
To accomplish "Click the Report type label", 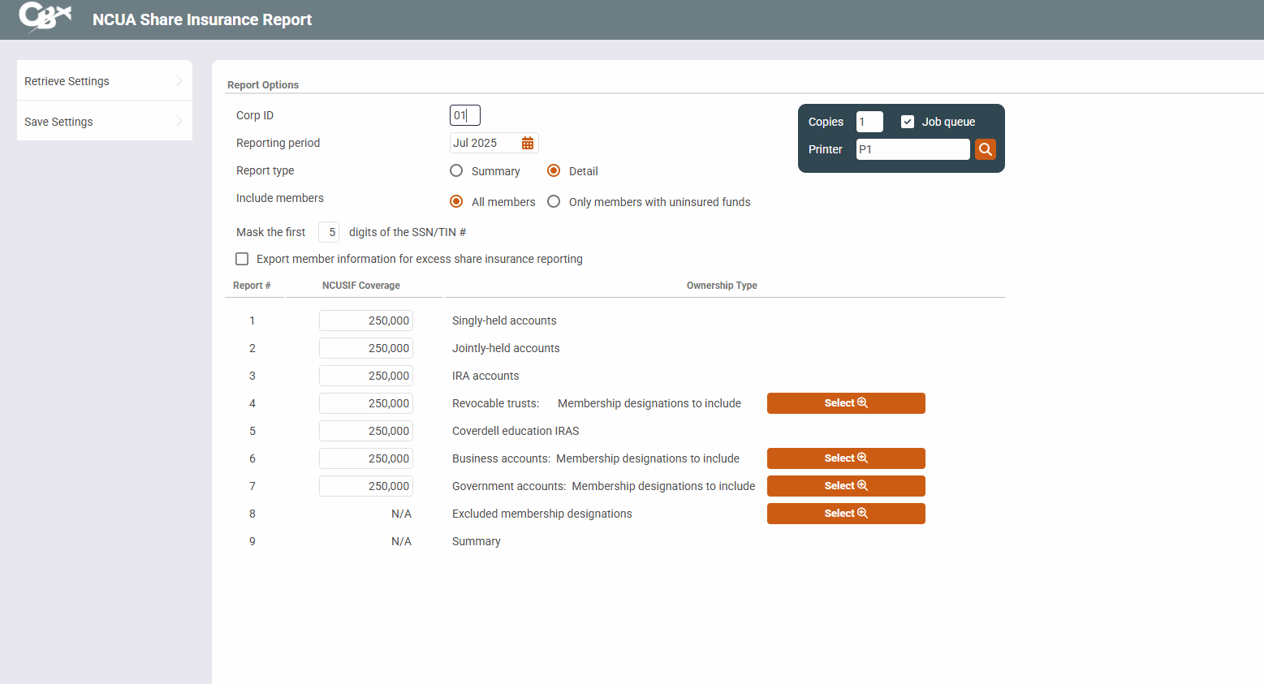I will point(265,170).
